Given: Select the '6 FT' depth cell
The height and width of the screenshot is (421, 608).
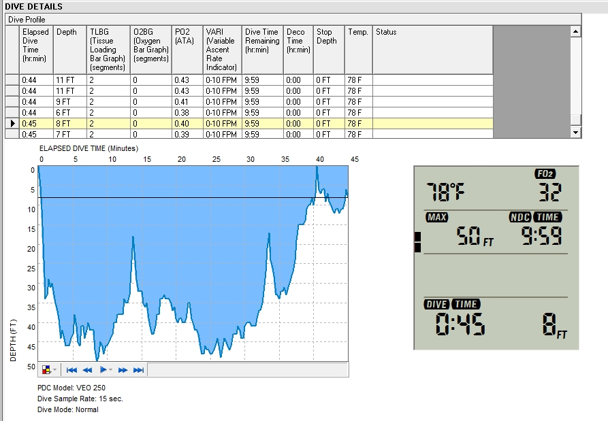Looking at the screenshot, I should click(x=70, y=113).
